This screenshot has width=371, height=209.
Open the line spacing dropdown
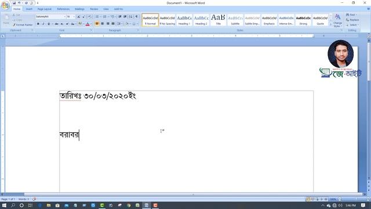pyautogui.click(x=119, y=24)
